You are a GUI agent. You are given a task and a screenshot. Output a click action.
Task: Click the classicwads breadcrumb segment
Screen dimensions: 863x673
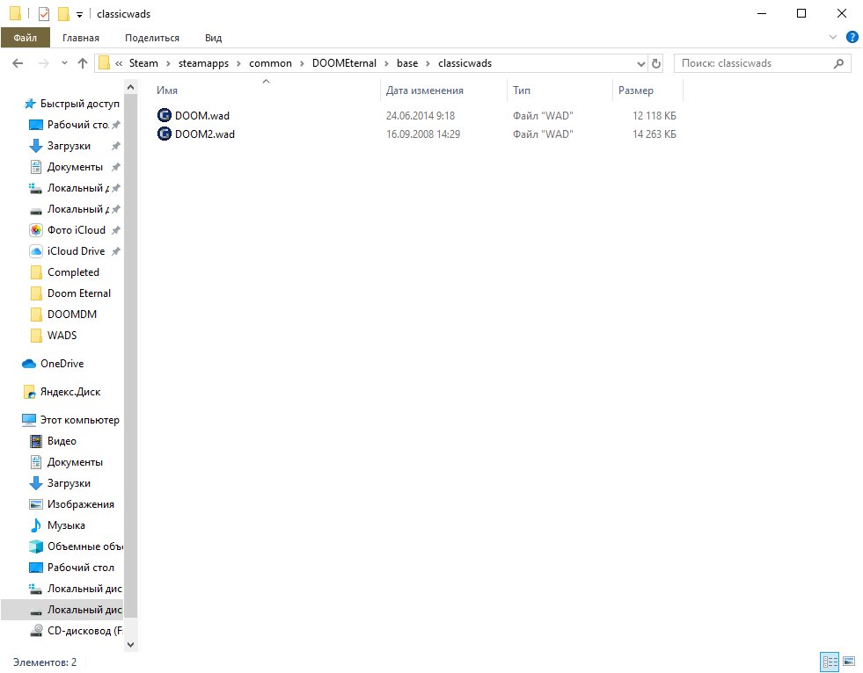point(464,63)
